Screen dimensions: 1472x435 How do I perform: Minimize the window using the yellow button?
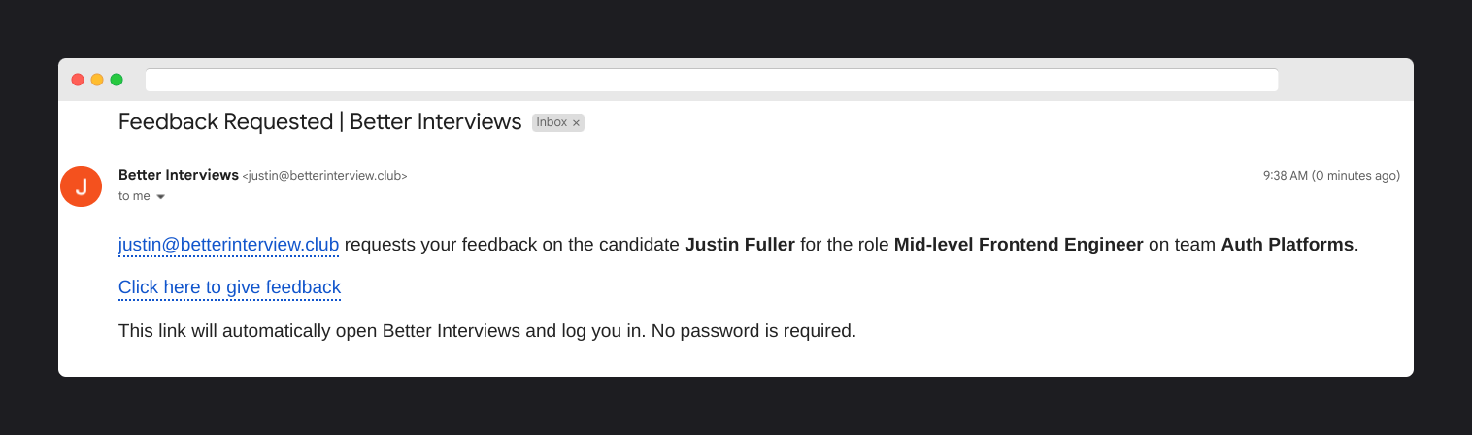click(97, 80)
